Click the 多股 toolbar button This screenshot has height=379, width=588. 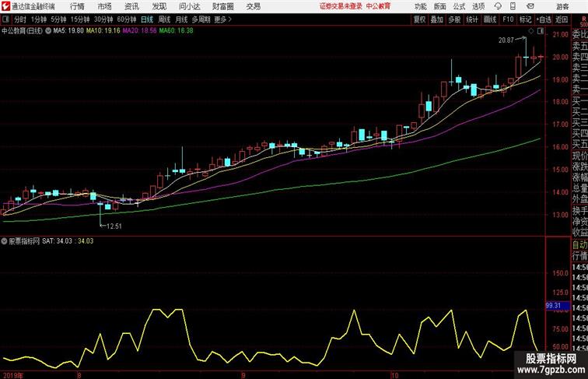pos(454,19)
